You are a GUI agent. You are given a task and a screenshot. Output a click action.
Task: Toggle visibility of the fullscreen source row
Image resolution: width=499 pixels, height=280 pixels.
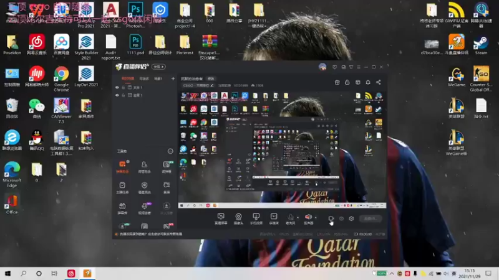[x=117, y=95]
